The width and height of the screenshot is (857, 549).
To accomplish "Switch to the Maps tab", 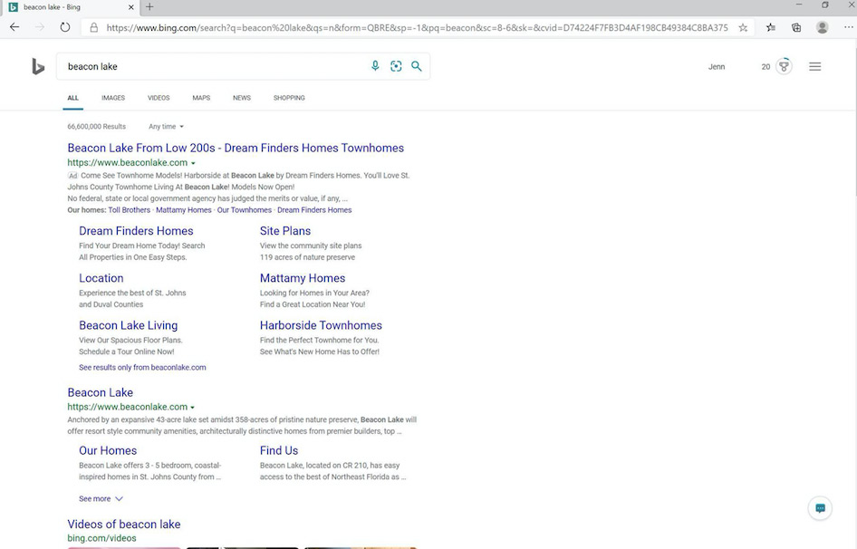I will 201,98.
